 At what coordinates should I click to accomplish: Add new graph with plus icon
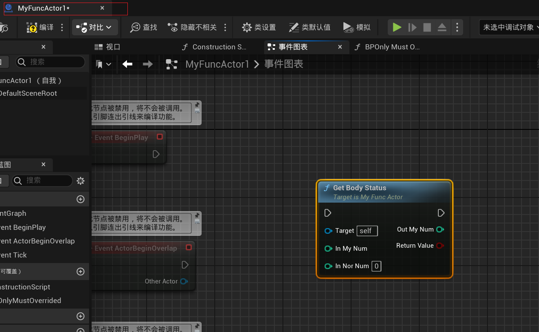80,199
